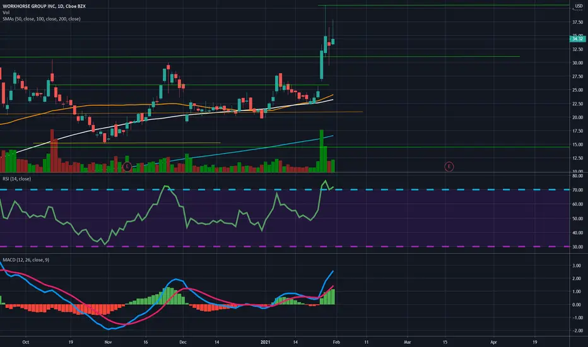Click the Vol indicator label

coord(6,13)
